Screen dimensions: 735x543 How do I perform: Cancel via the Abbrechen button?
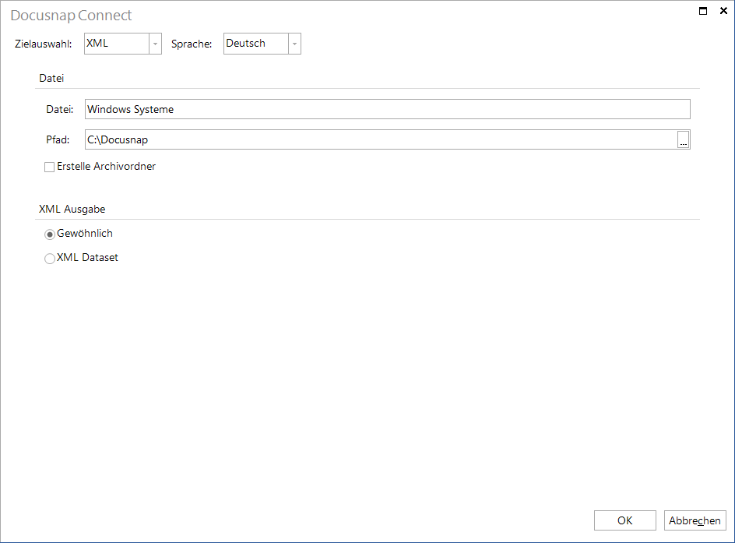coord(695,520)
